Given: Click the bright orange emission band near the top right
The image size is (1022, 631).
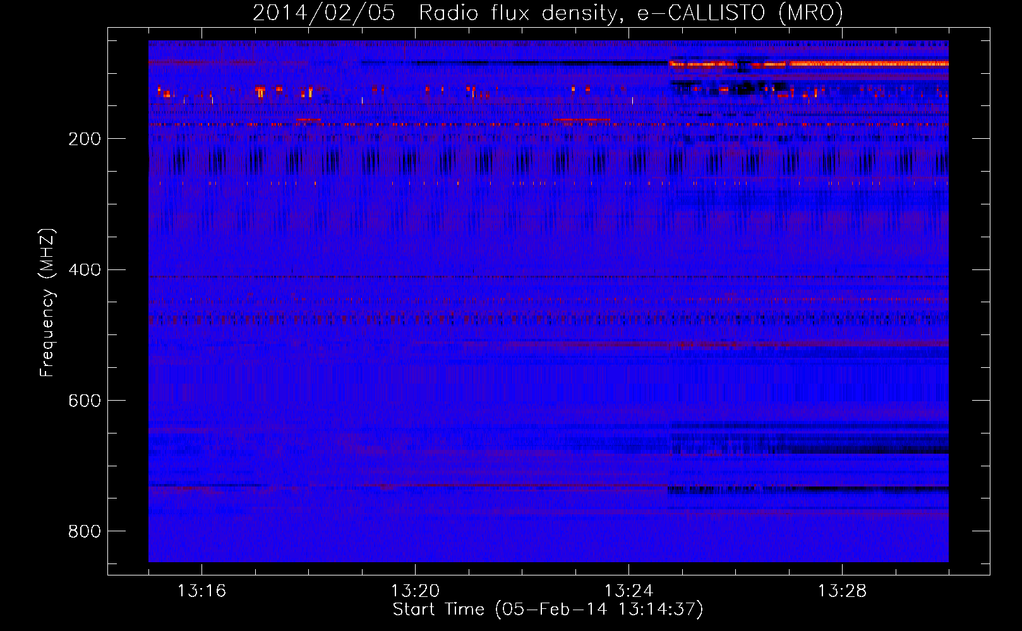Looking at the screenshot, I should 809,64.
